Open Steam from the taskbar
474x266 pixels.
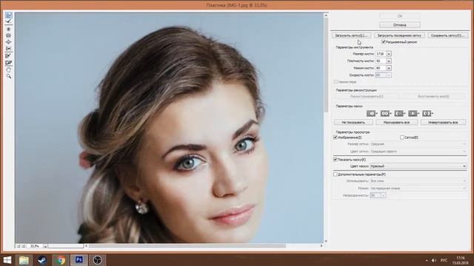pyautogui.click(x=42, y=260)
